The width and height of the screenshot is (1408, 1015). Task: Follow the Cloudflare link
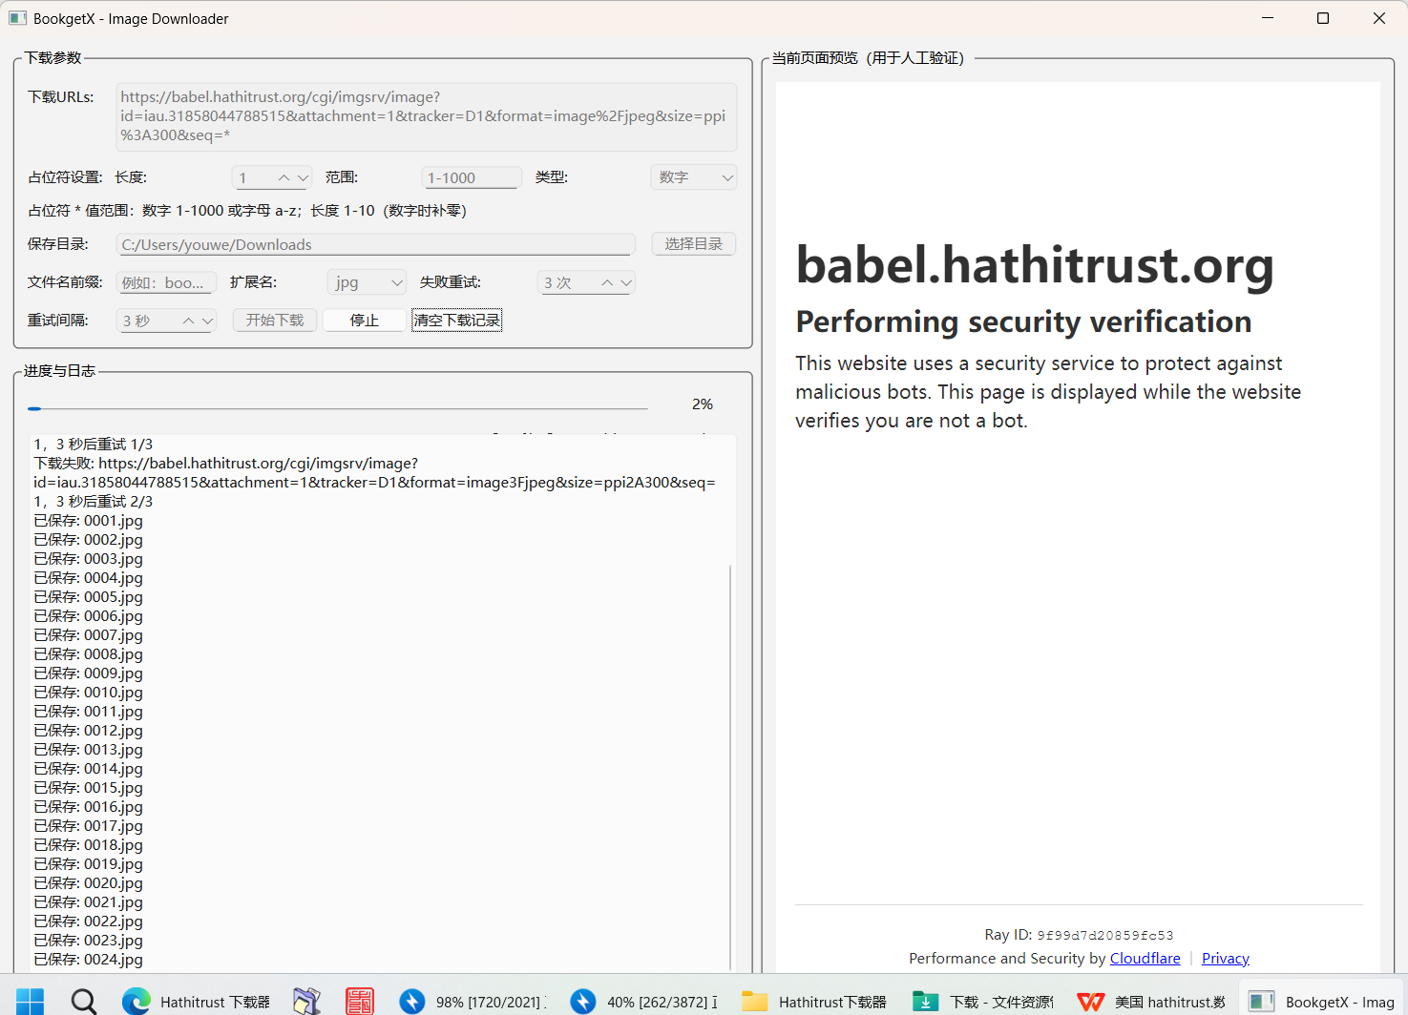(x=1145, y=958)
